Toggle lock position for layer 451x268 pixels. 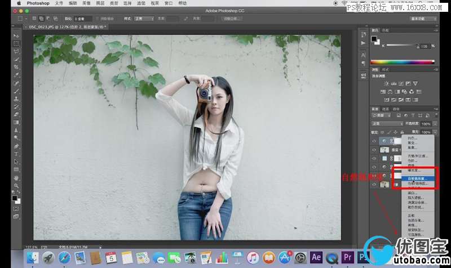tap(396, 132)
